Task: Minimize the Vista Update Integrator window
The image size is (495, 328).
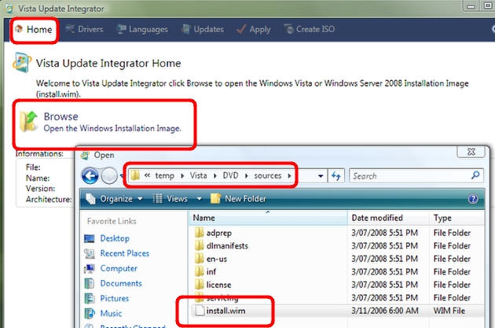Action: tap(471, 6)
